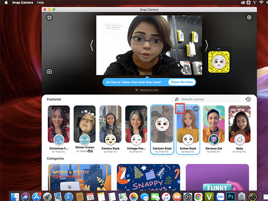Open the Help menu

[x=41, y=3]
